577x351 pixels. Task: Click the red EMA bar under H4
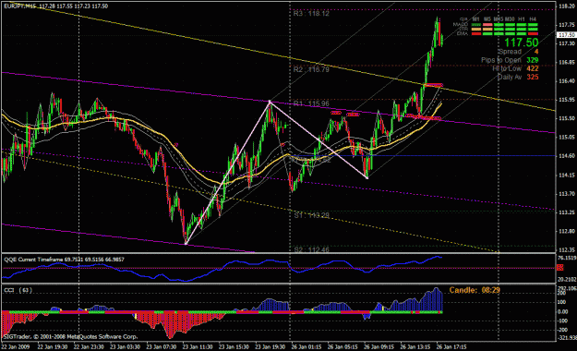(x=534, y=34)
